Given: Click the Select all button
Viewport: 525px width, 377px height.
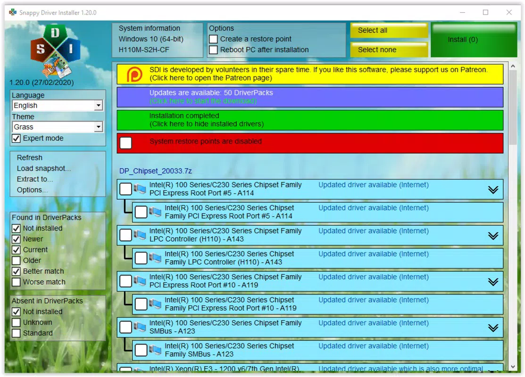Looking at the screenshot, I should pos(389,31).
